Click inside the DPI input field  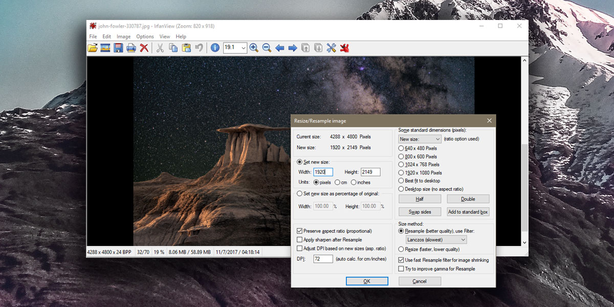(323, 259)
